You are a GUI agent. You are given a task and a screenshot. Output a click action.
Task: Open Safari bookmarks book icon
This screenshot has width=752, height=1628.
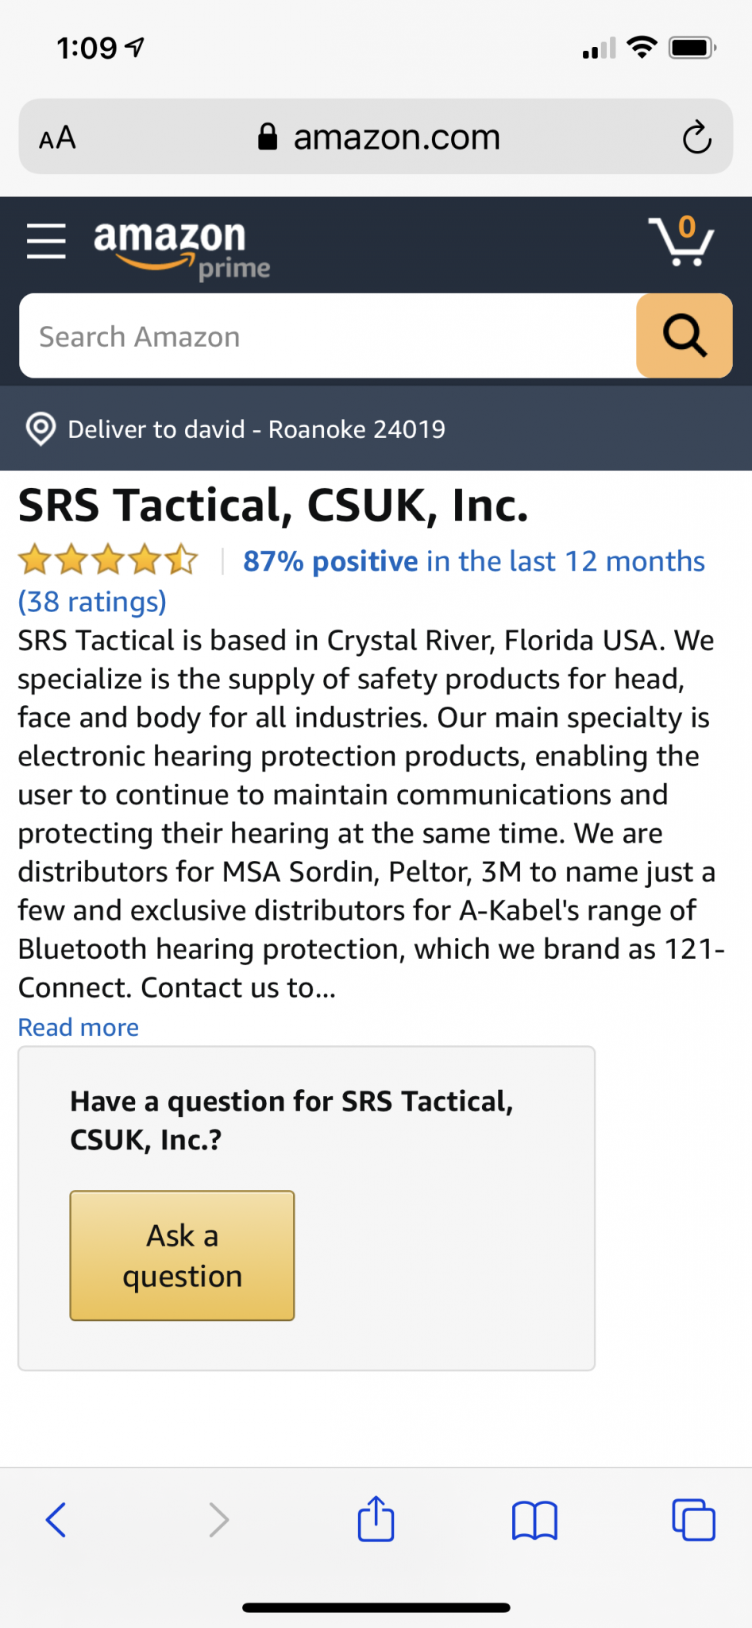pyautogui.click(x=534, y=1520)
